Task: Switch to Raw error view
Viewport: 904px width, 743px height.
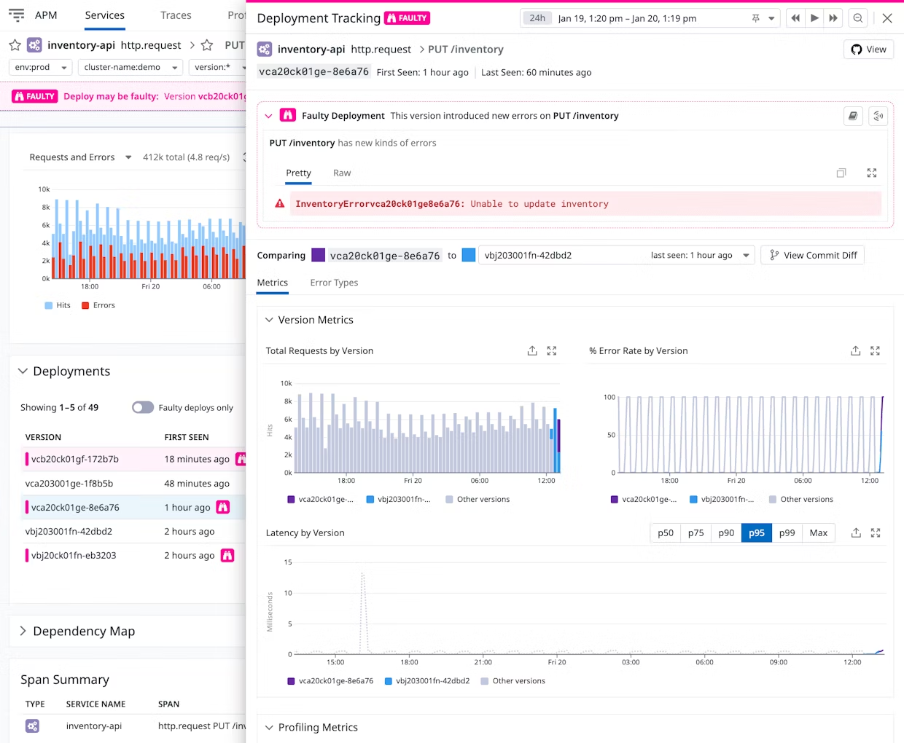Action: [342, 173]
